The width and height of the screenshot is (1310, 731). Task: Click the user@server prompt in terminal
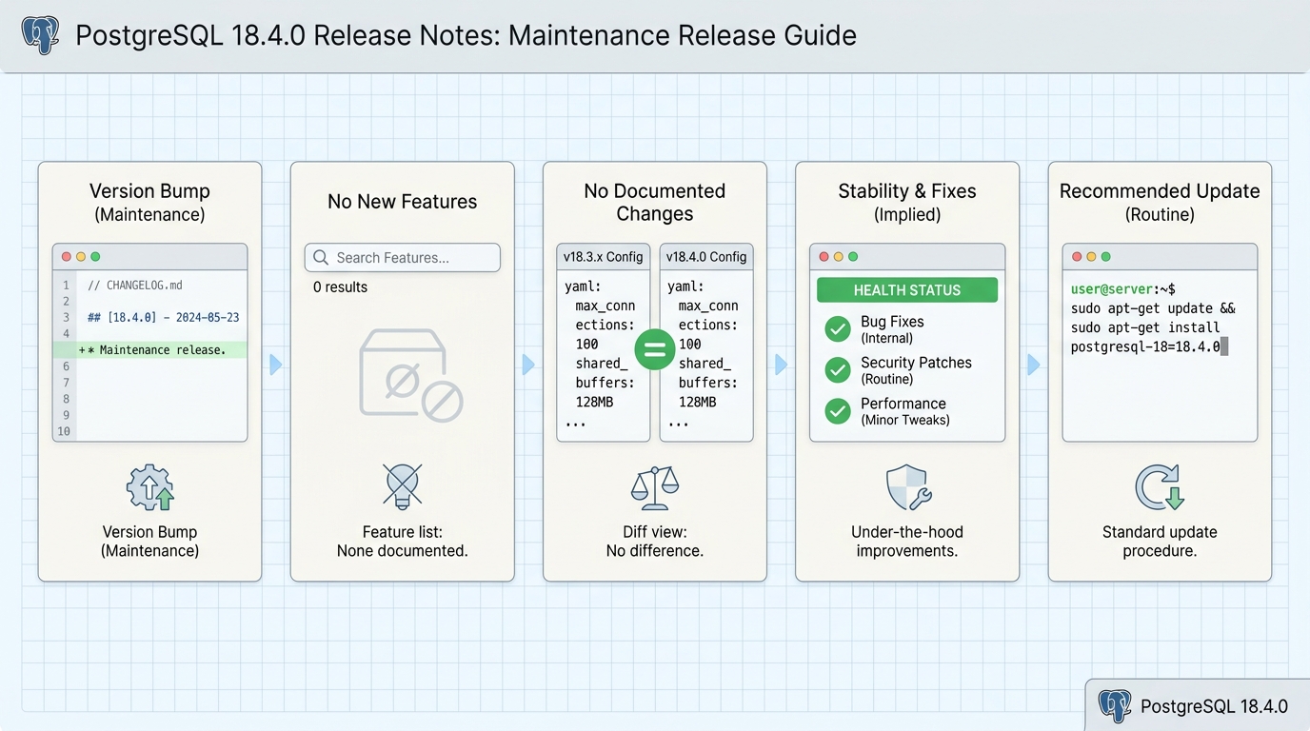pyautogui.click(x=1122, y=289)
